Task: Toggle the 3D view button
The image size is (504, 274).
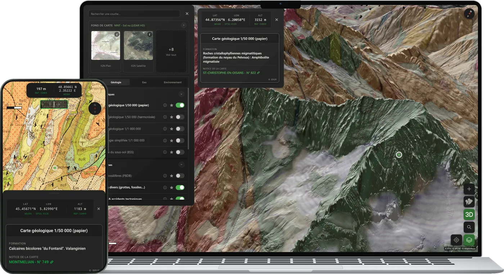Action: click(x=469, y=215)
